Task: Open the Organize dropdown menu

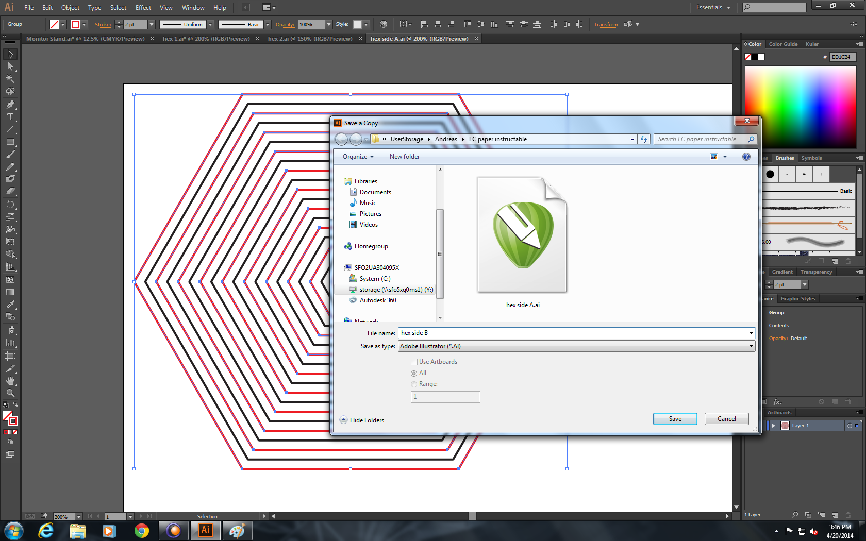Action: [358, 157]
